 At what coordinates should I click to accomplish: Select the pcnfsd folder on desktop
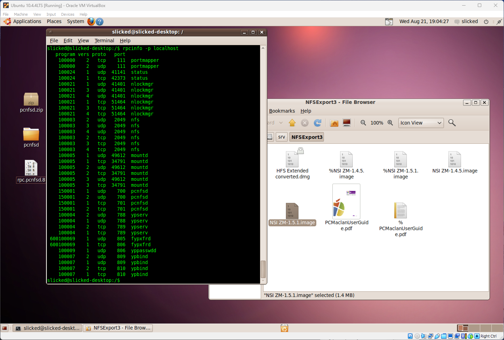coord(31,137)
